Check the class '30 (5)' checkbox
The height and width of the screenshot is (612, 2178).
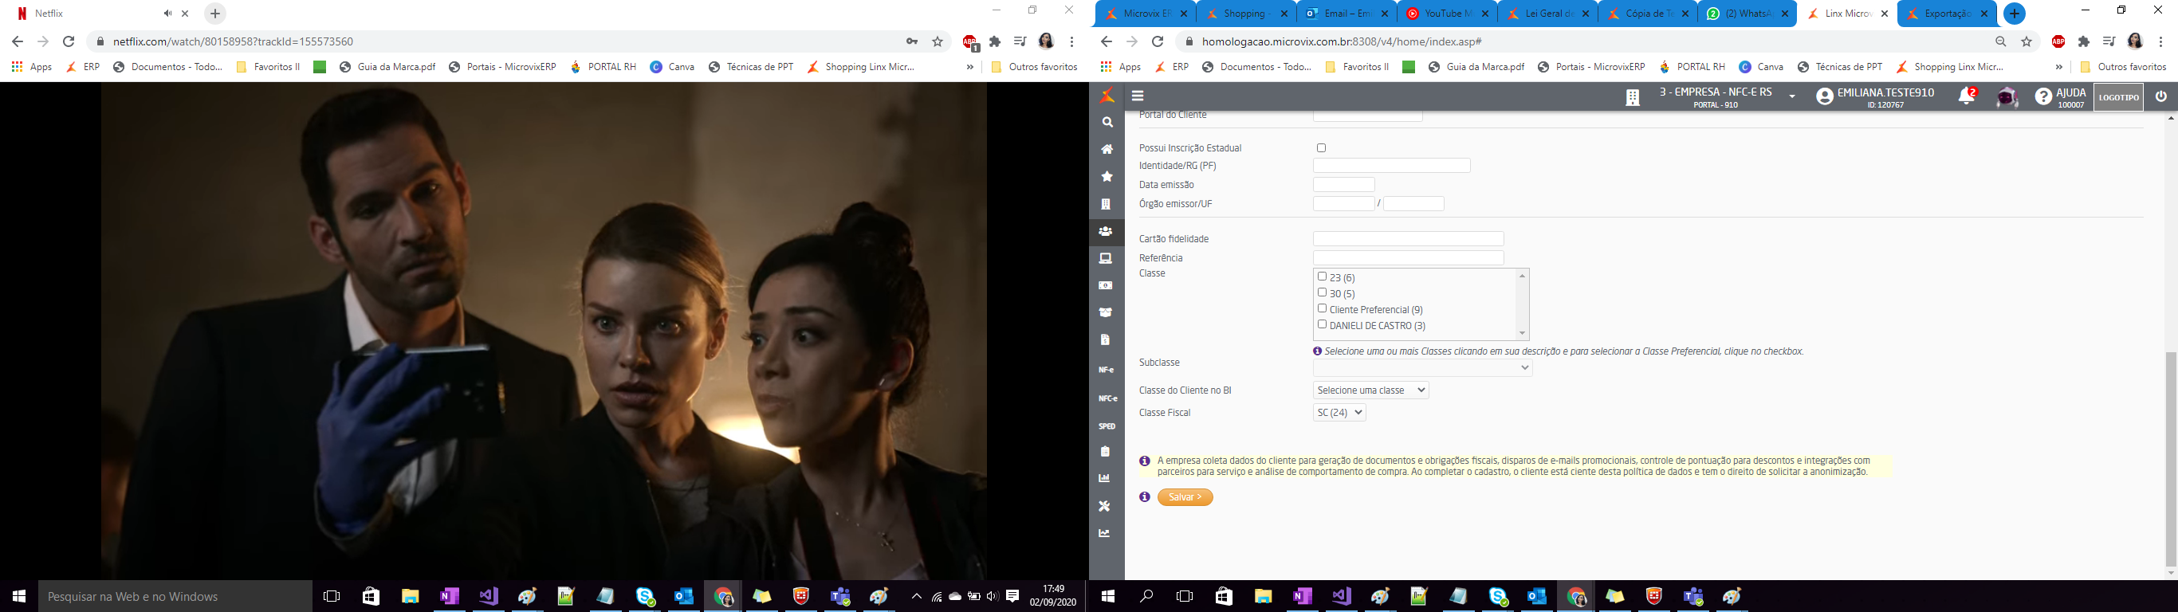coord(1323,292)
